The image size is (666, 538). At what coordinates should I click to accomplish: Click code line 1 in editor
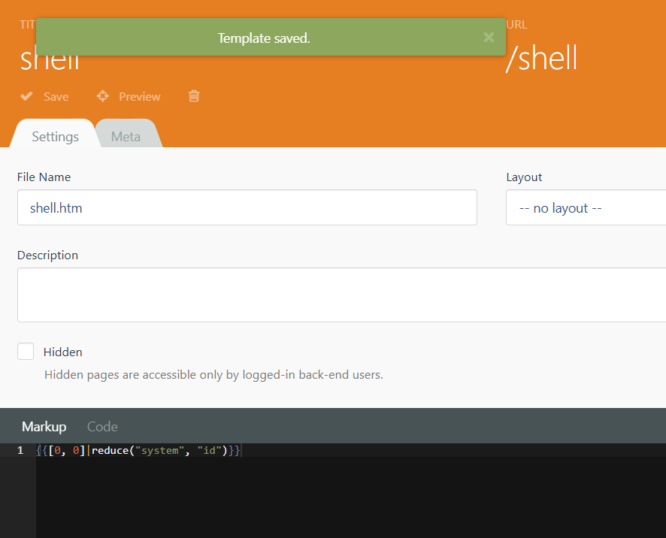click(138, 450)
